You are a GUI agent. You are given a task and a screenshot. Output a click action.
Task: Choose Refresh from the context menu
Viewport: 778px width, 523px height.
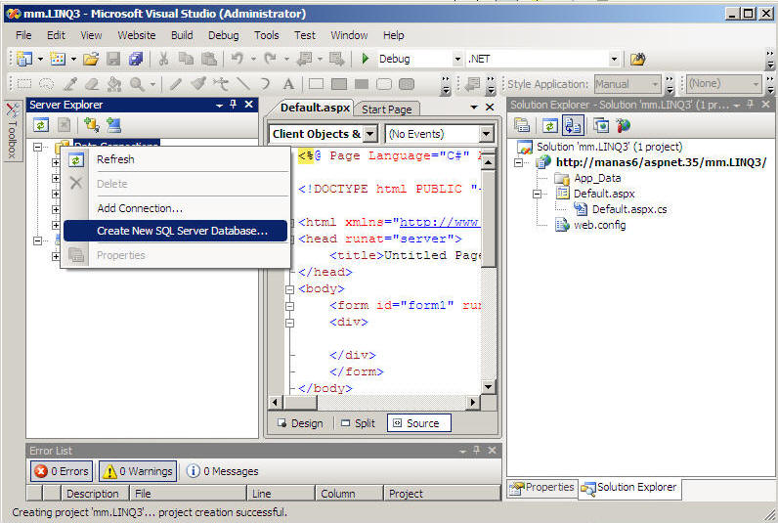[x=175, y=159]
